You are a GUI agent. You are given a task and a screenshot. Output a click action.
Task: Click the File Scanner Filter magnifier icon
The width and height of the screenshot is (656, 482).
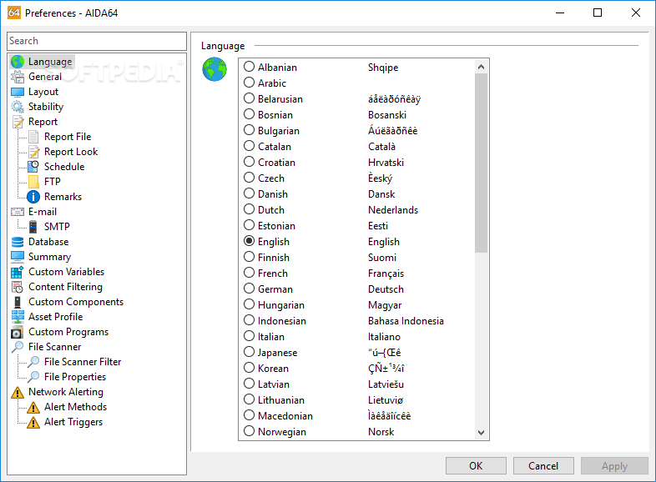pos(33,362)
